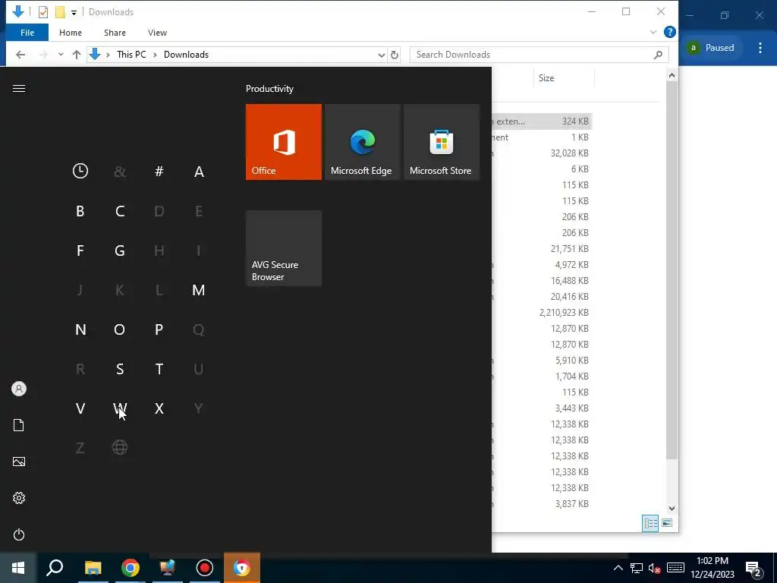
Task: Open the Home ribbon tab
Action: point(71,33)
